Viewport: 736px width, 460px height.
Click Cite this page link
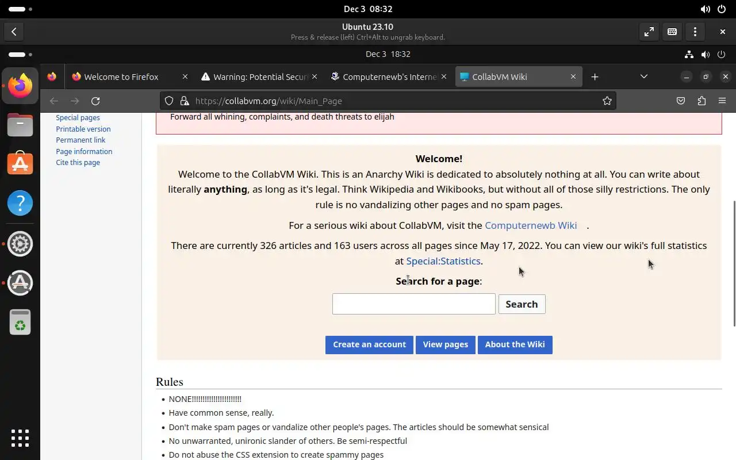coord(78,162)
